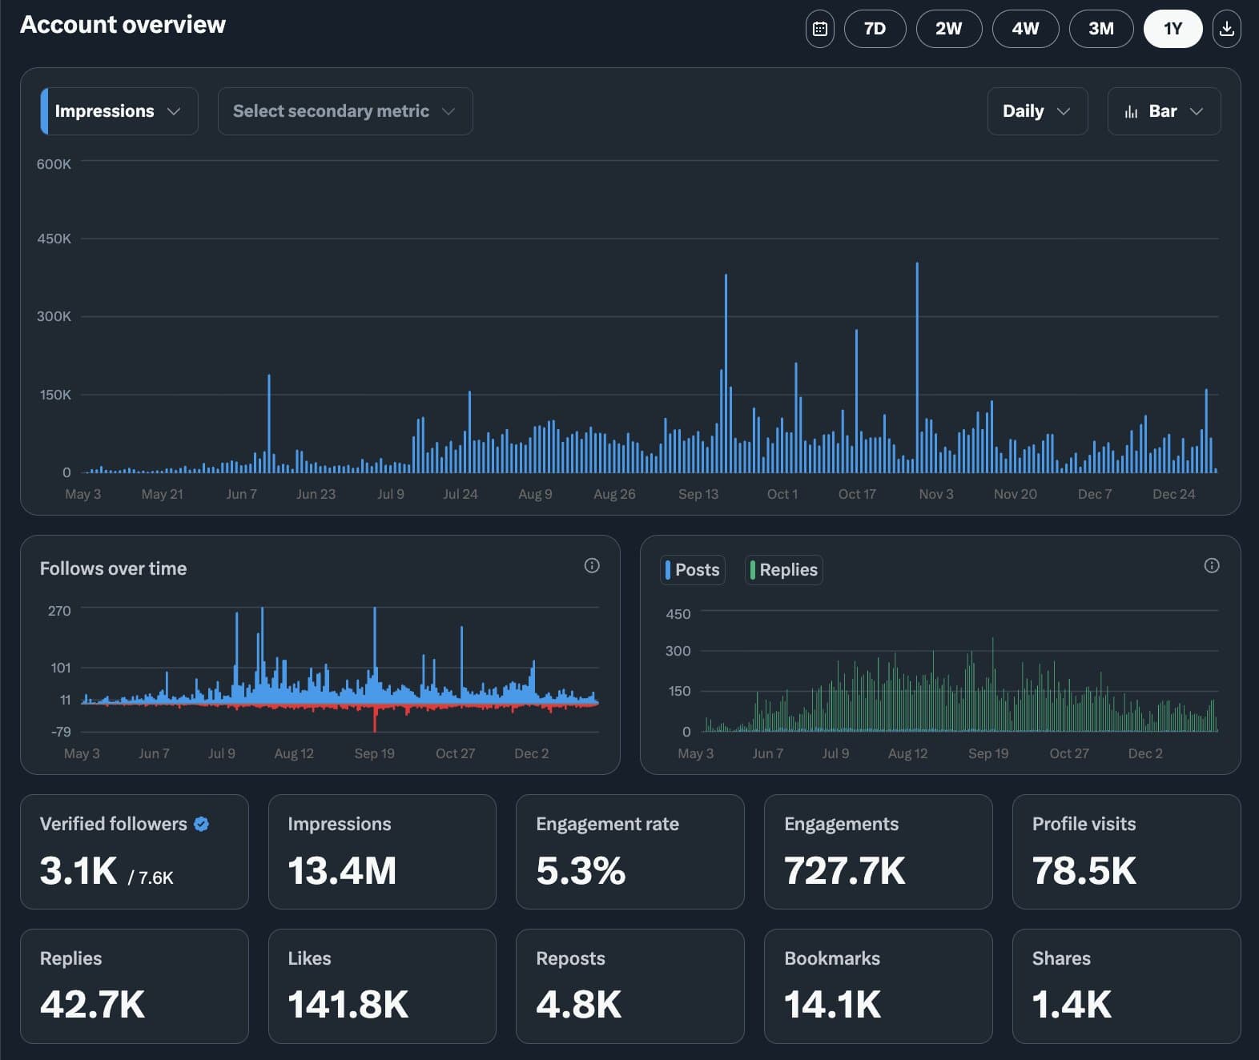The width and height of the screenshot is (1259, 1060).
Task: Open the custom date range calendar
Action: pos(819,29)
